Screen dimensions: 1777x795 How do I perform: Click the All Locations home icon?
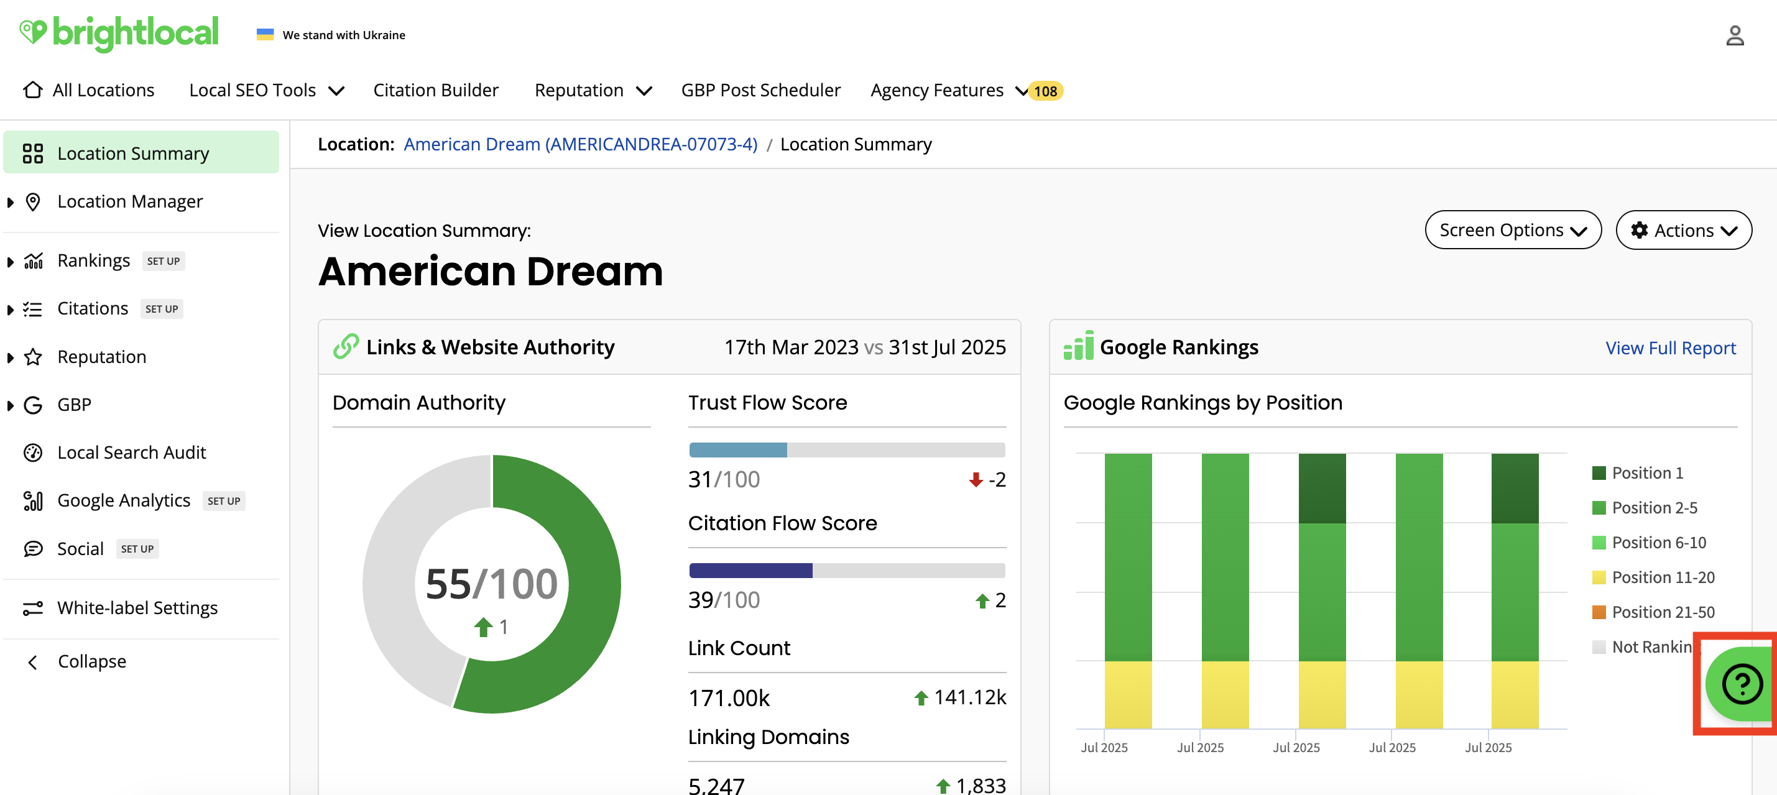pos(32,90)
